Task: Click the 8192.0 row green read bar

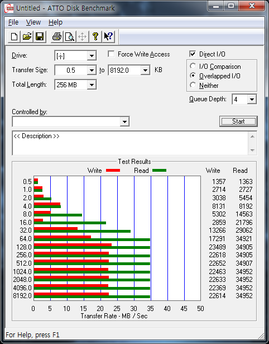Action: [92, 297]
